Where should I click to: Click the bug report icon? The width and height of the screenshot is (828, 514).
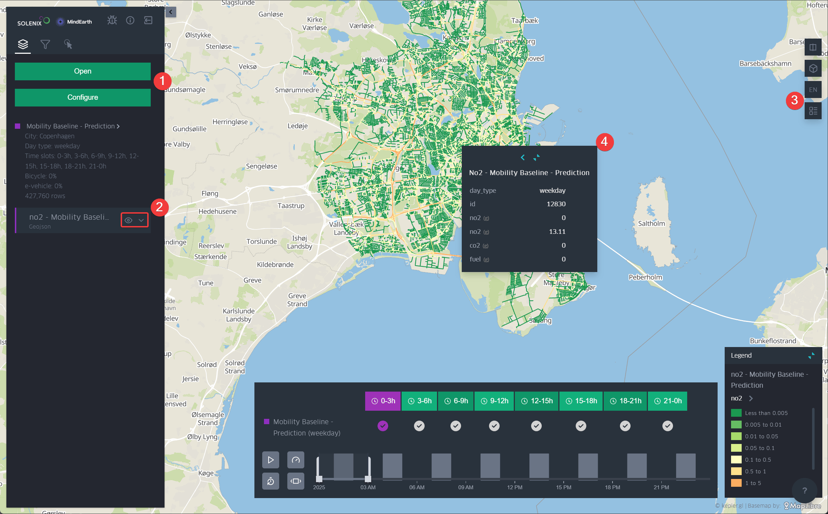coord(112,21)
